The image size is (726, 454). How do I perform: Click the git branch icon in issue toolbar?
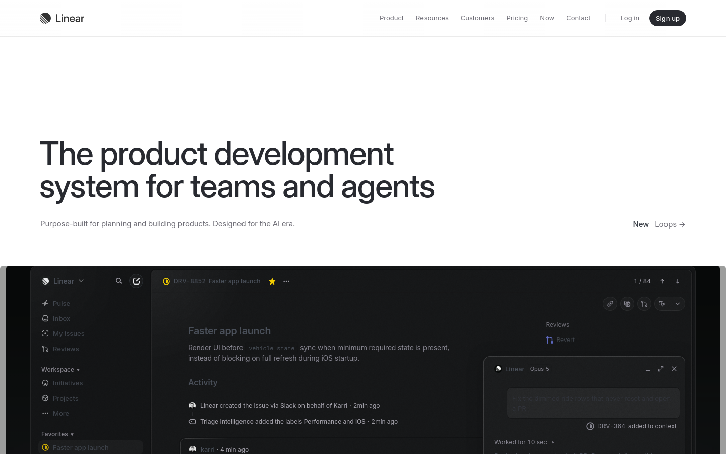644,304
